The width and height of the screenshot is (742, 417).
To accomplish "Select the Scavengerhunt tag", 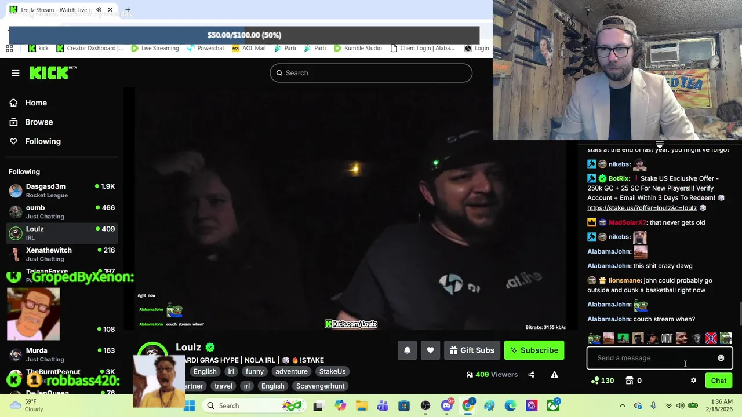I will tap(320, 386).
